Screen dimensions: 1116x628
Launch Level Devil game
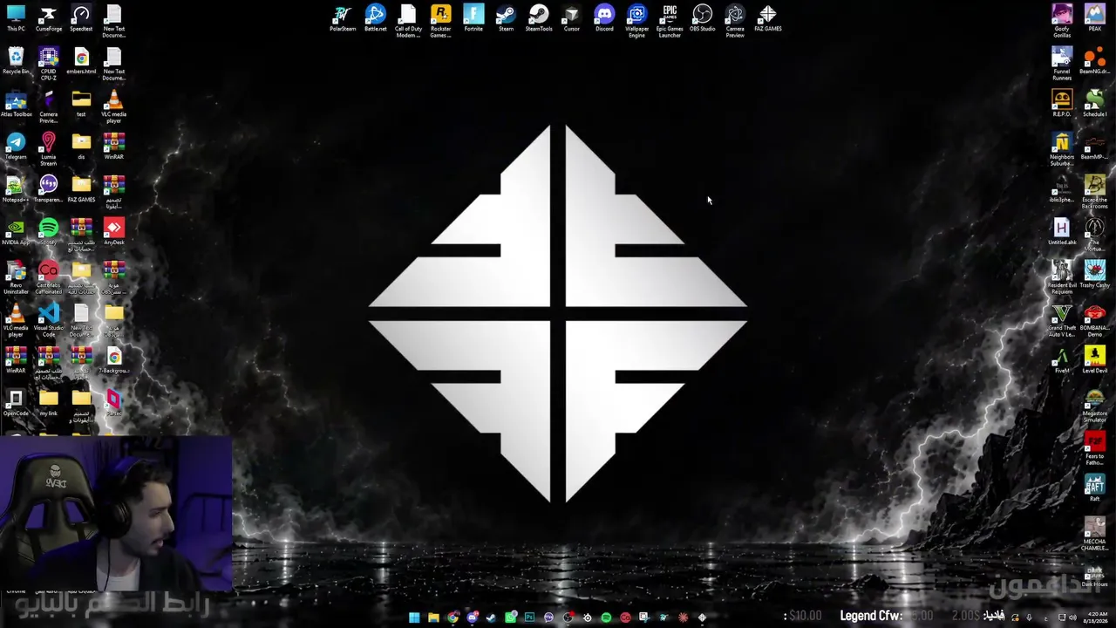coord(1094,360)
